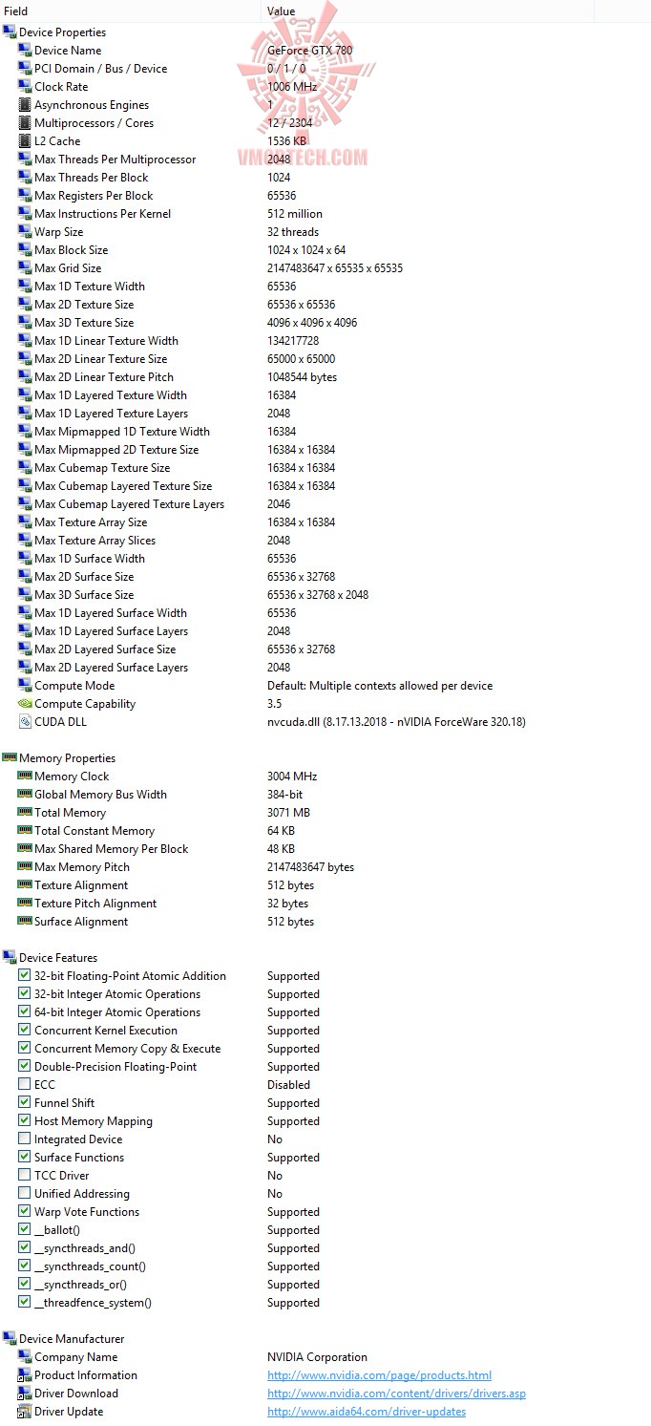Click the memory icon beside Total Memory
Viewport: 651px width, 1426px height.
coord(25,812)
